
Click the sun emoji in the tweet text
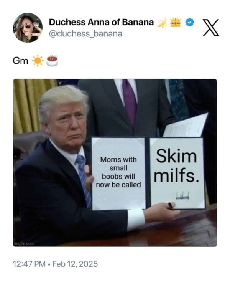[38, 61]
